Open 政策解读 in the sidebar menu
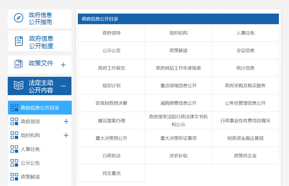Screen dimensions: 289x186 point(30,177)
